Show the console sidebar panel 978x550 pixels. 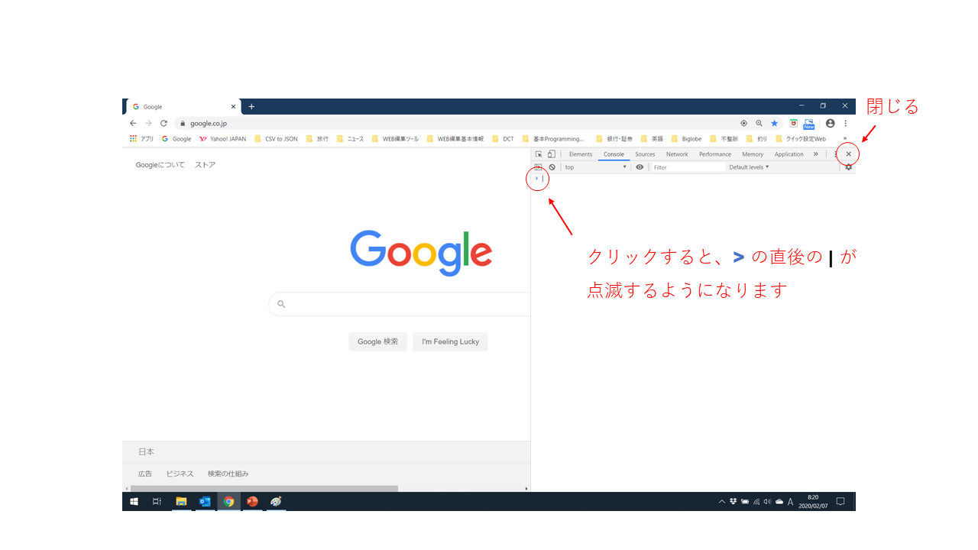tap(538, 167)
